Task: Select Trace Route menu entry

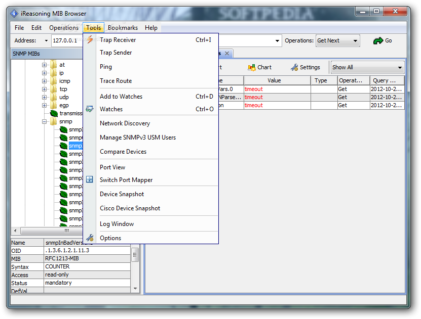Action: click(150, 80)
